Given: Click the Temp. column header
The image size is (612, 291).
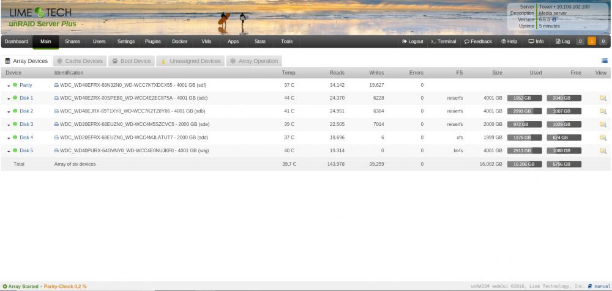Looking at the screenshot, I should [x=289, y=73].
